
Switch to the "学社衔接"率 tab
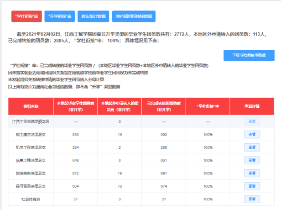pyautogui.click(x=26, y=16)
